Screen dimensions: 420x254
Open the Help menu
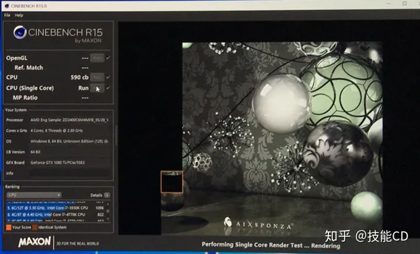[19, 15]
